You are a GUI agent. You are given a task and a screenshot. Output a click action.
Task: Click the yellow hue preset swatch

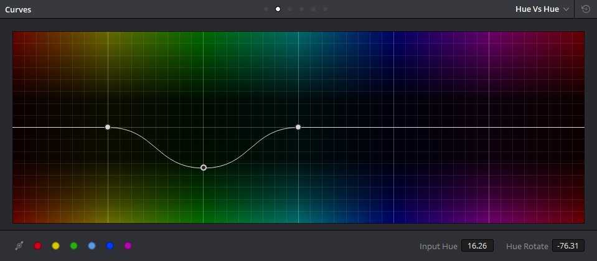[x=55, y=246]
